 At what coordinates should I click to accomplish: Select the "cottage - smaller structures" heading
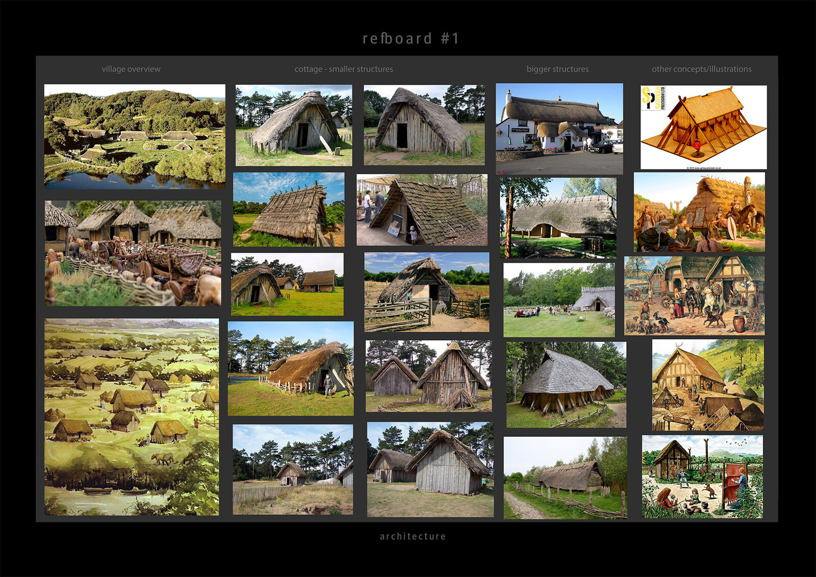coord(344,69)
